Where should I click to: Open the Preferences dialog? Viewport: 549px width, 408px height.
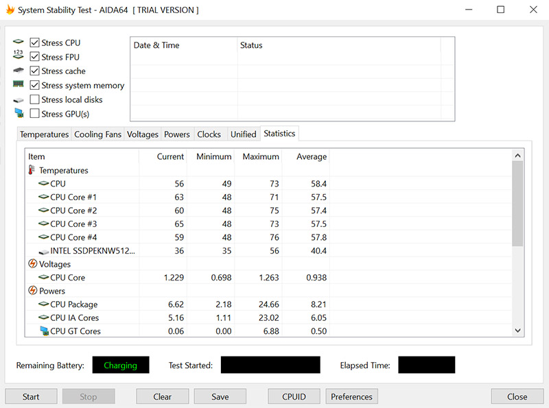pos(351,396)
